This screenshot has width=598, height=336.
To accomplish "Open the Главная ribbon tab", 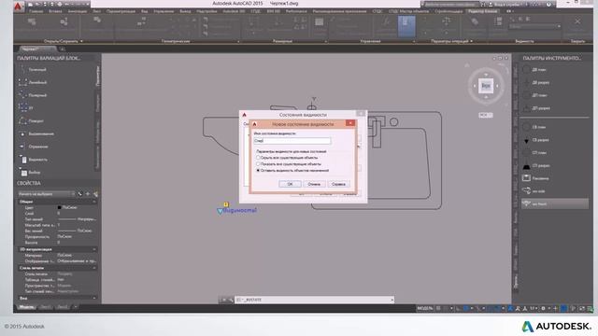I will (36, 11).
